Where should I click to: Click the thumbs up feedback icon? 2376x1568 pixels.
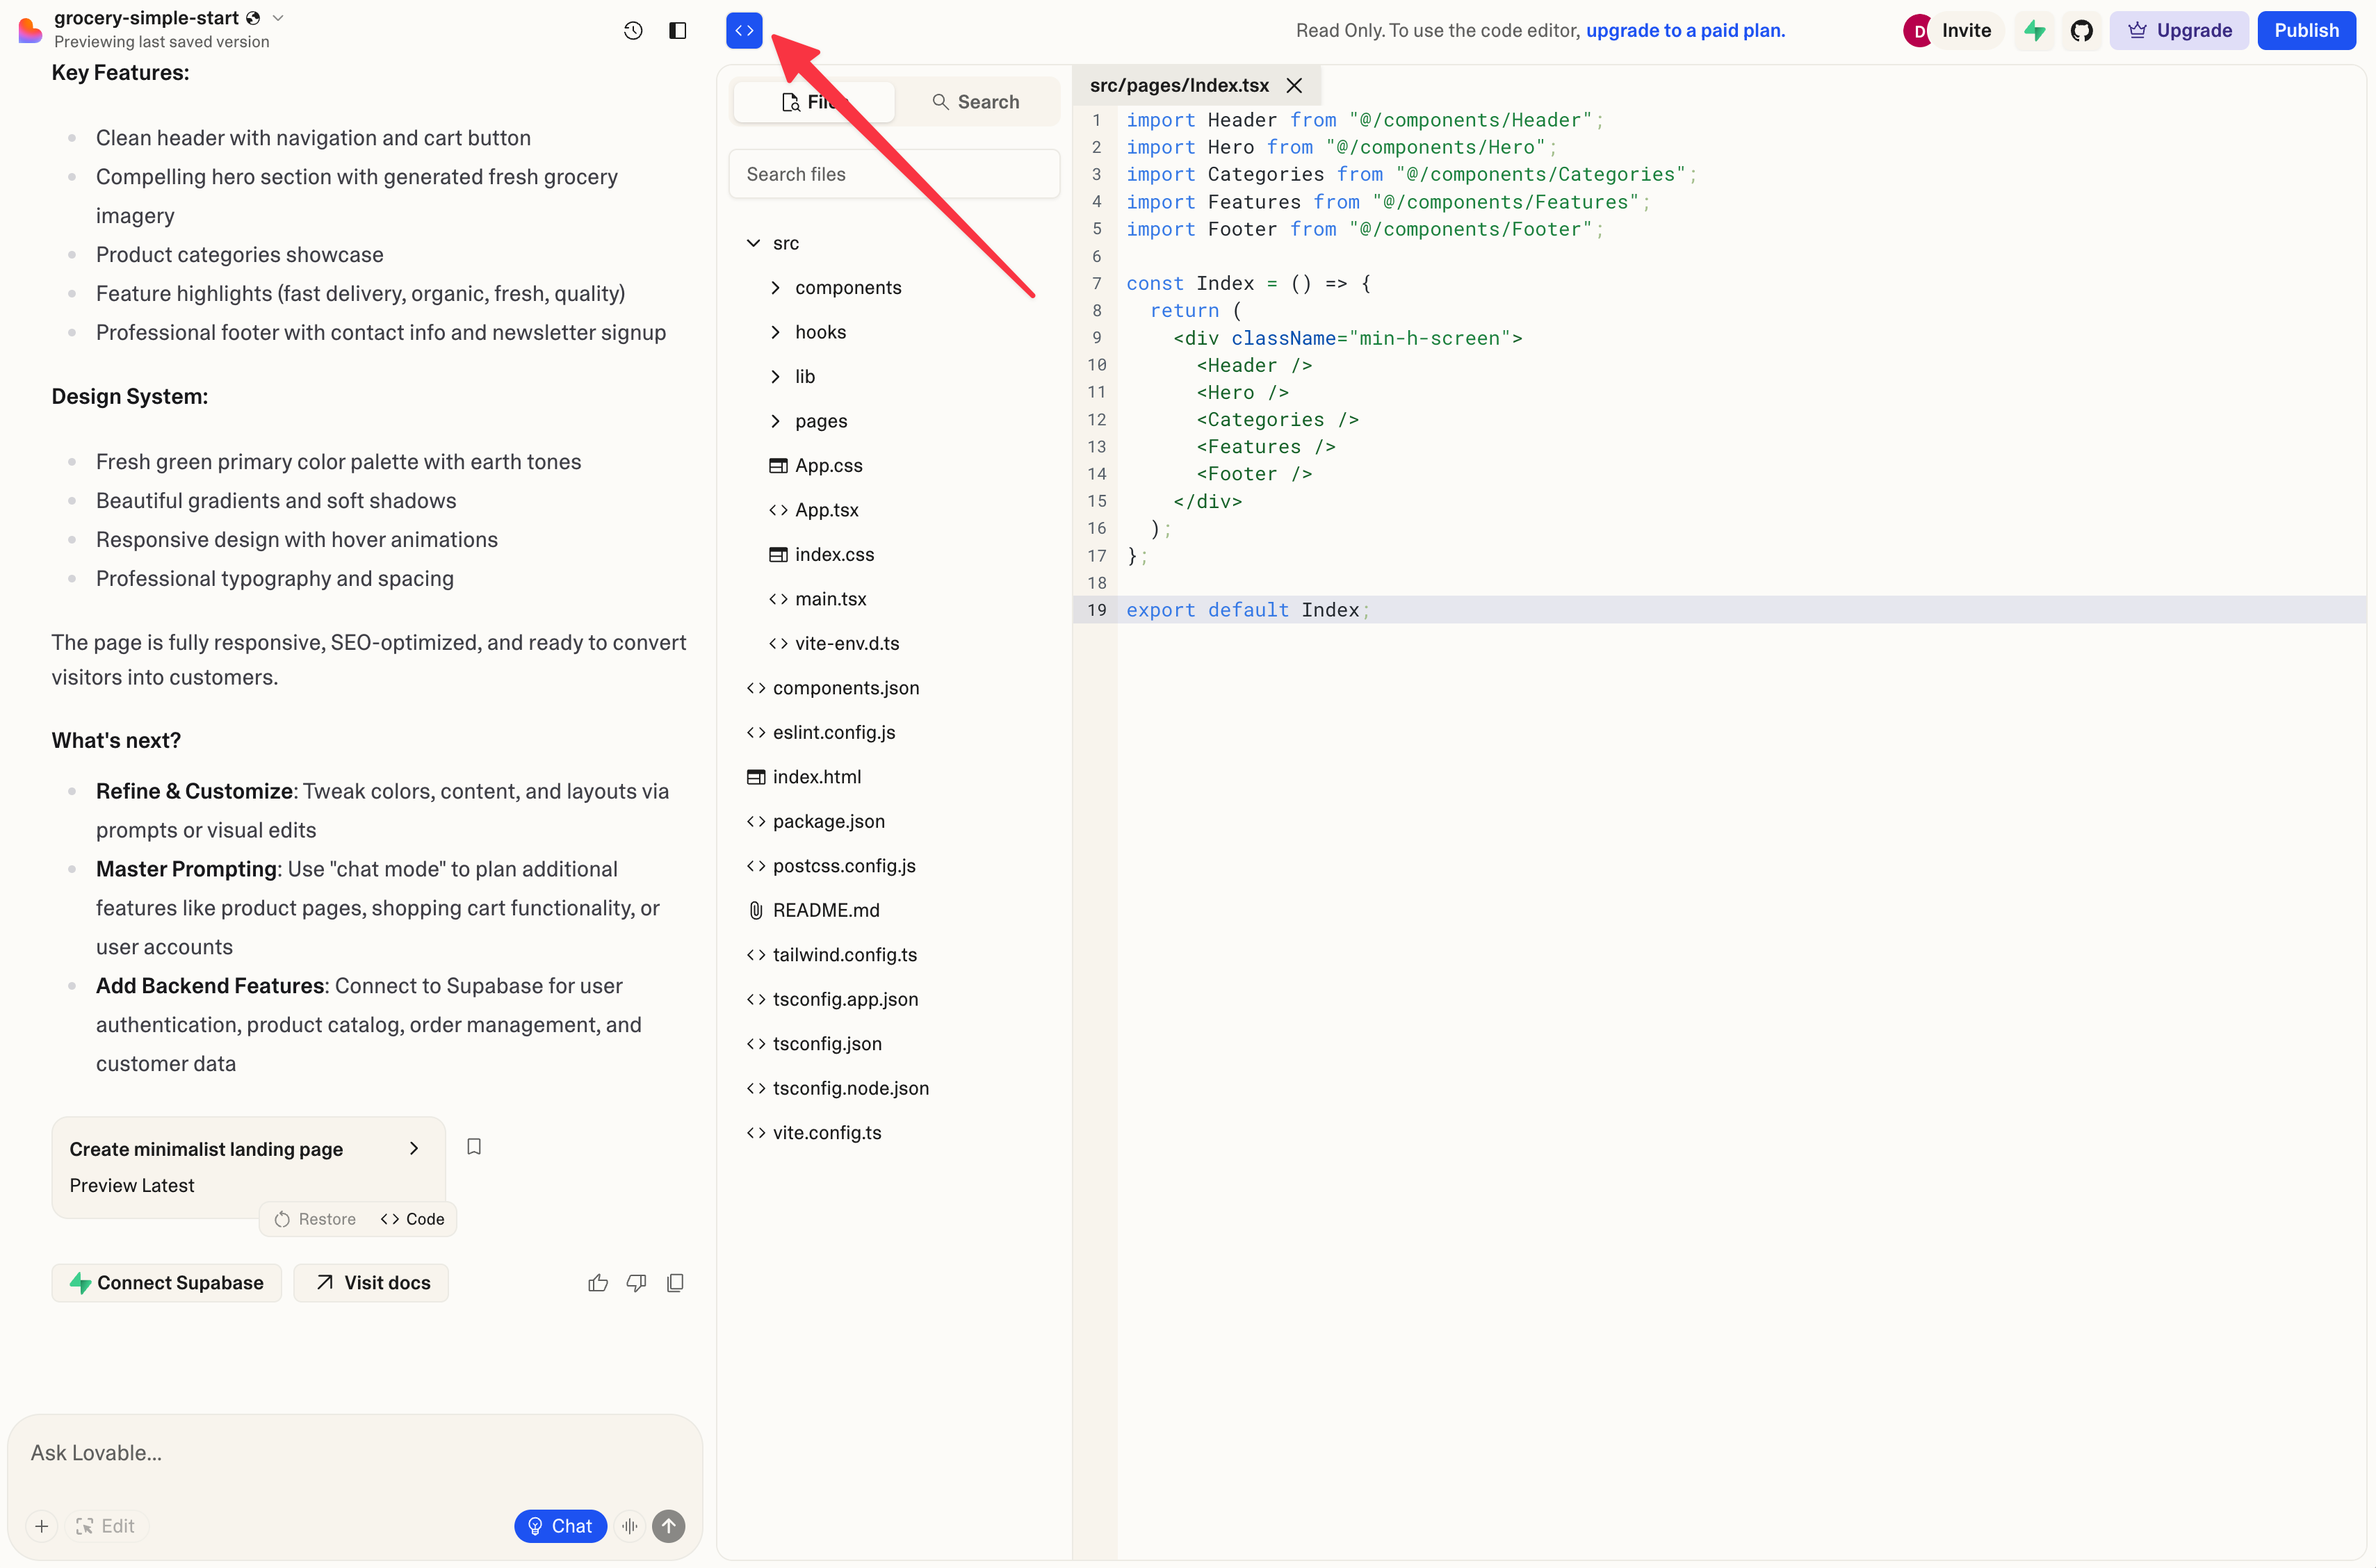(598, 1283)
